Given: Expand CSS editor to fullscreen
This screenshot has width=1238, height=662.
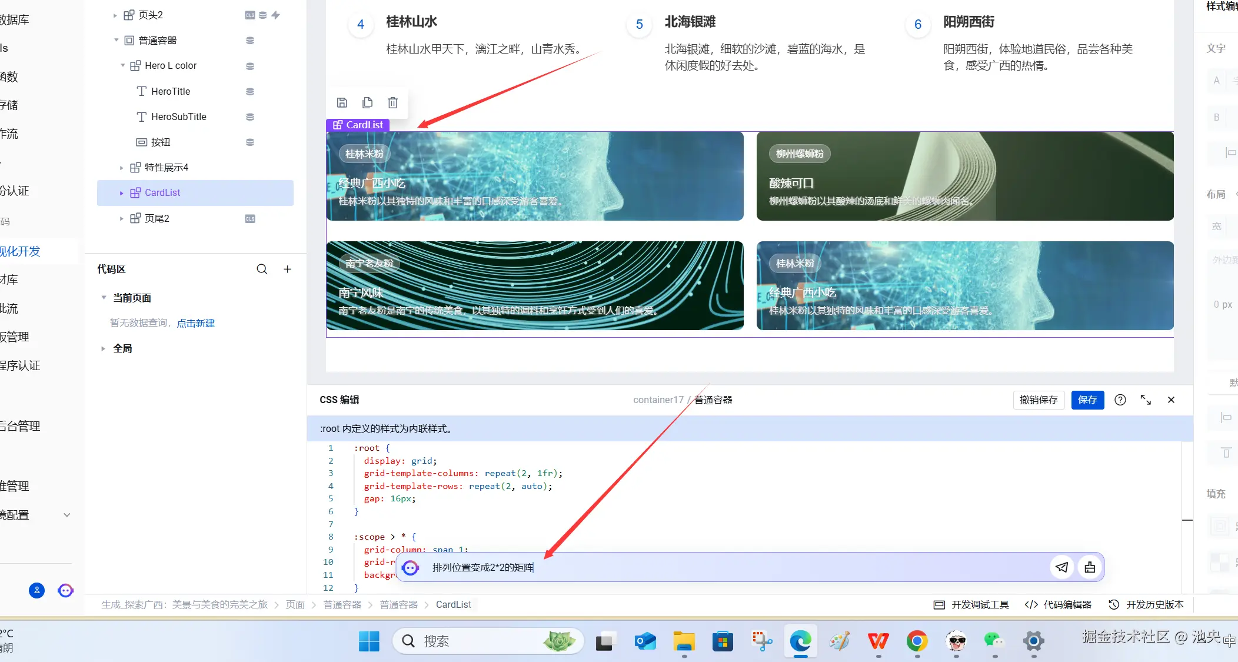Looking at the screenshot, I should pos(1146,400).
